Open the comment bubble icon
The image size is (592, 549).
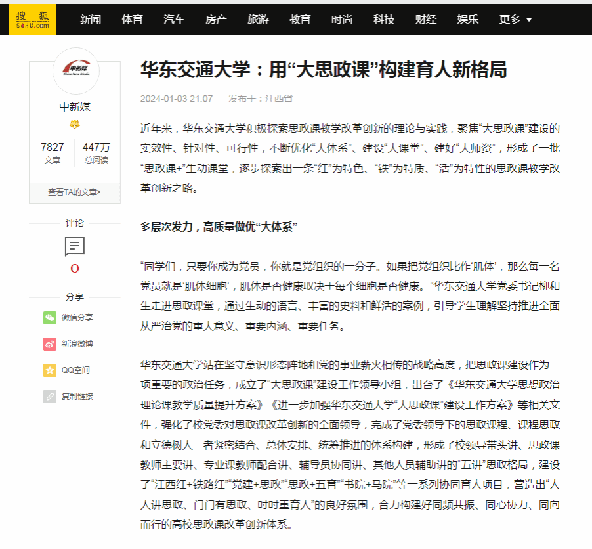(75, 247)
